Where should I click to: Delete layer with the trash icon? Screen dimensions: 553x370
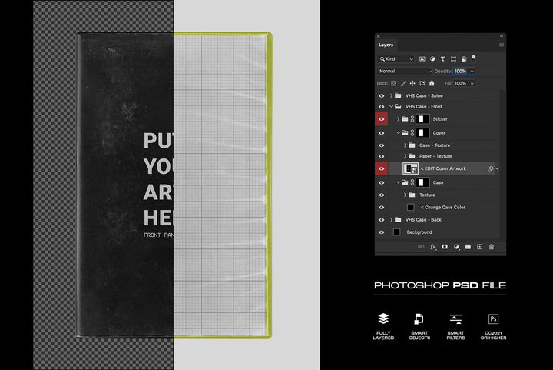point(492,247)
